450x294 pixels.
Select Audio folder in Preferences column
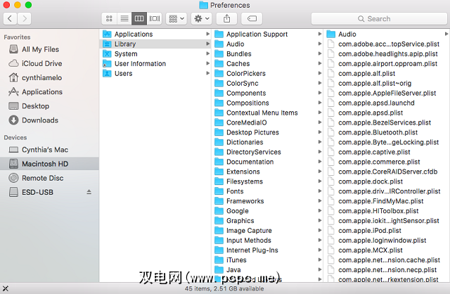click(387, 34)
